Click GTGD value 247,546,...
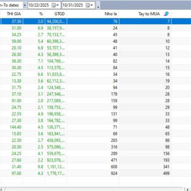Viewport: 191px width, 191px height. click(x=56, y=94)
